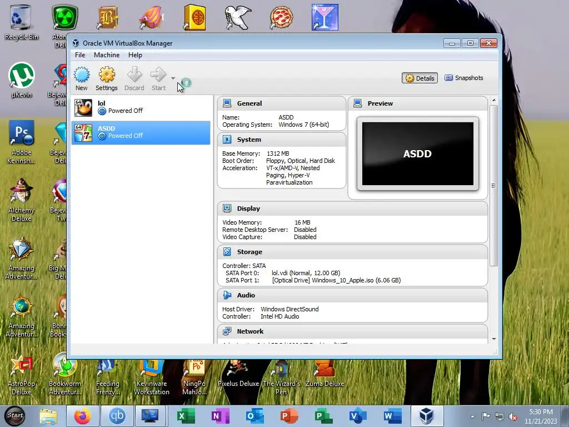Open Firefox from the taskbar
The width and height of the screenshot is (569, 427).
click(x=82, y=416)
